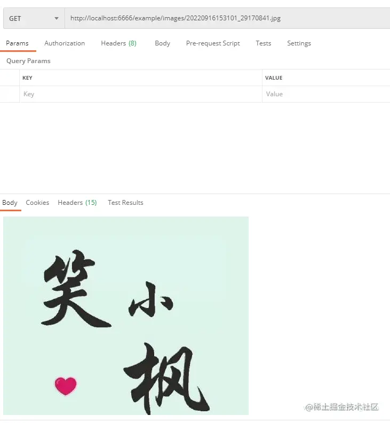Switch to the request Body tab

(163, 43)
